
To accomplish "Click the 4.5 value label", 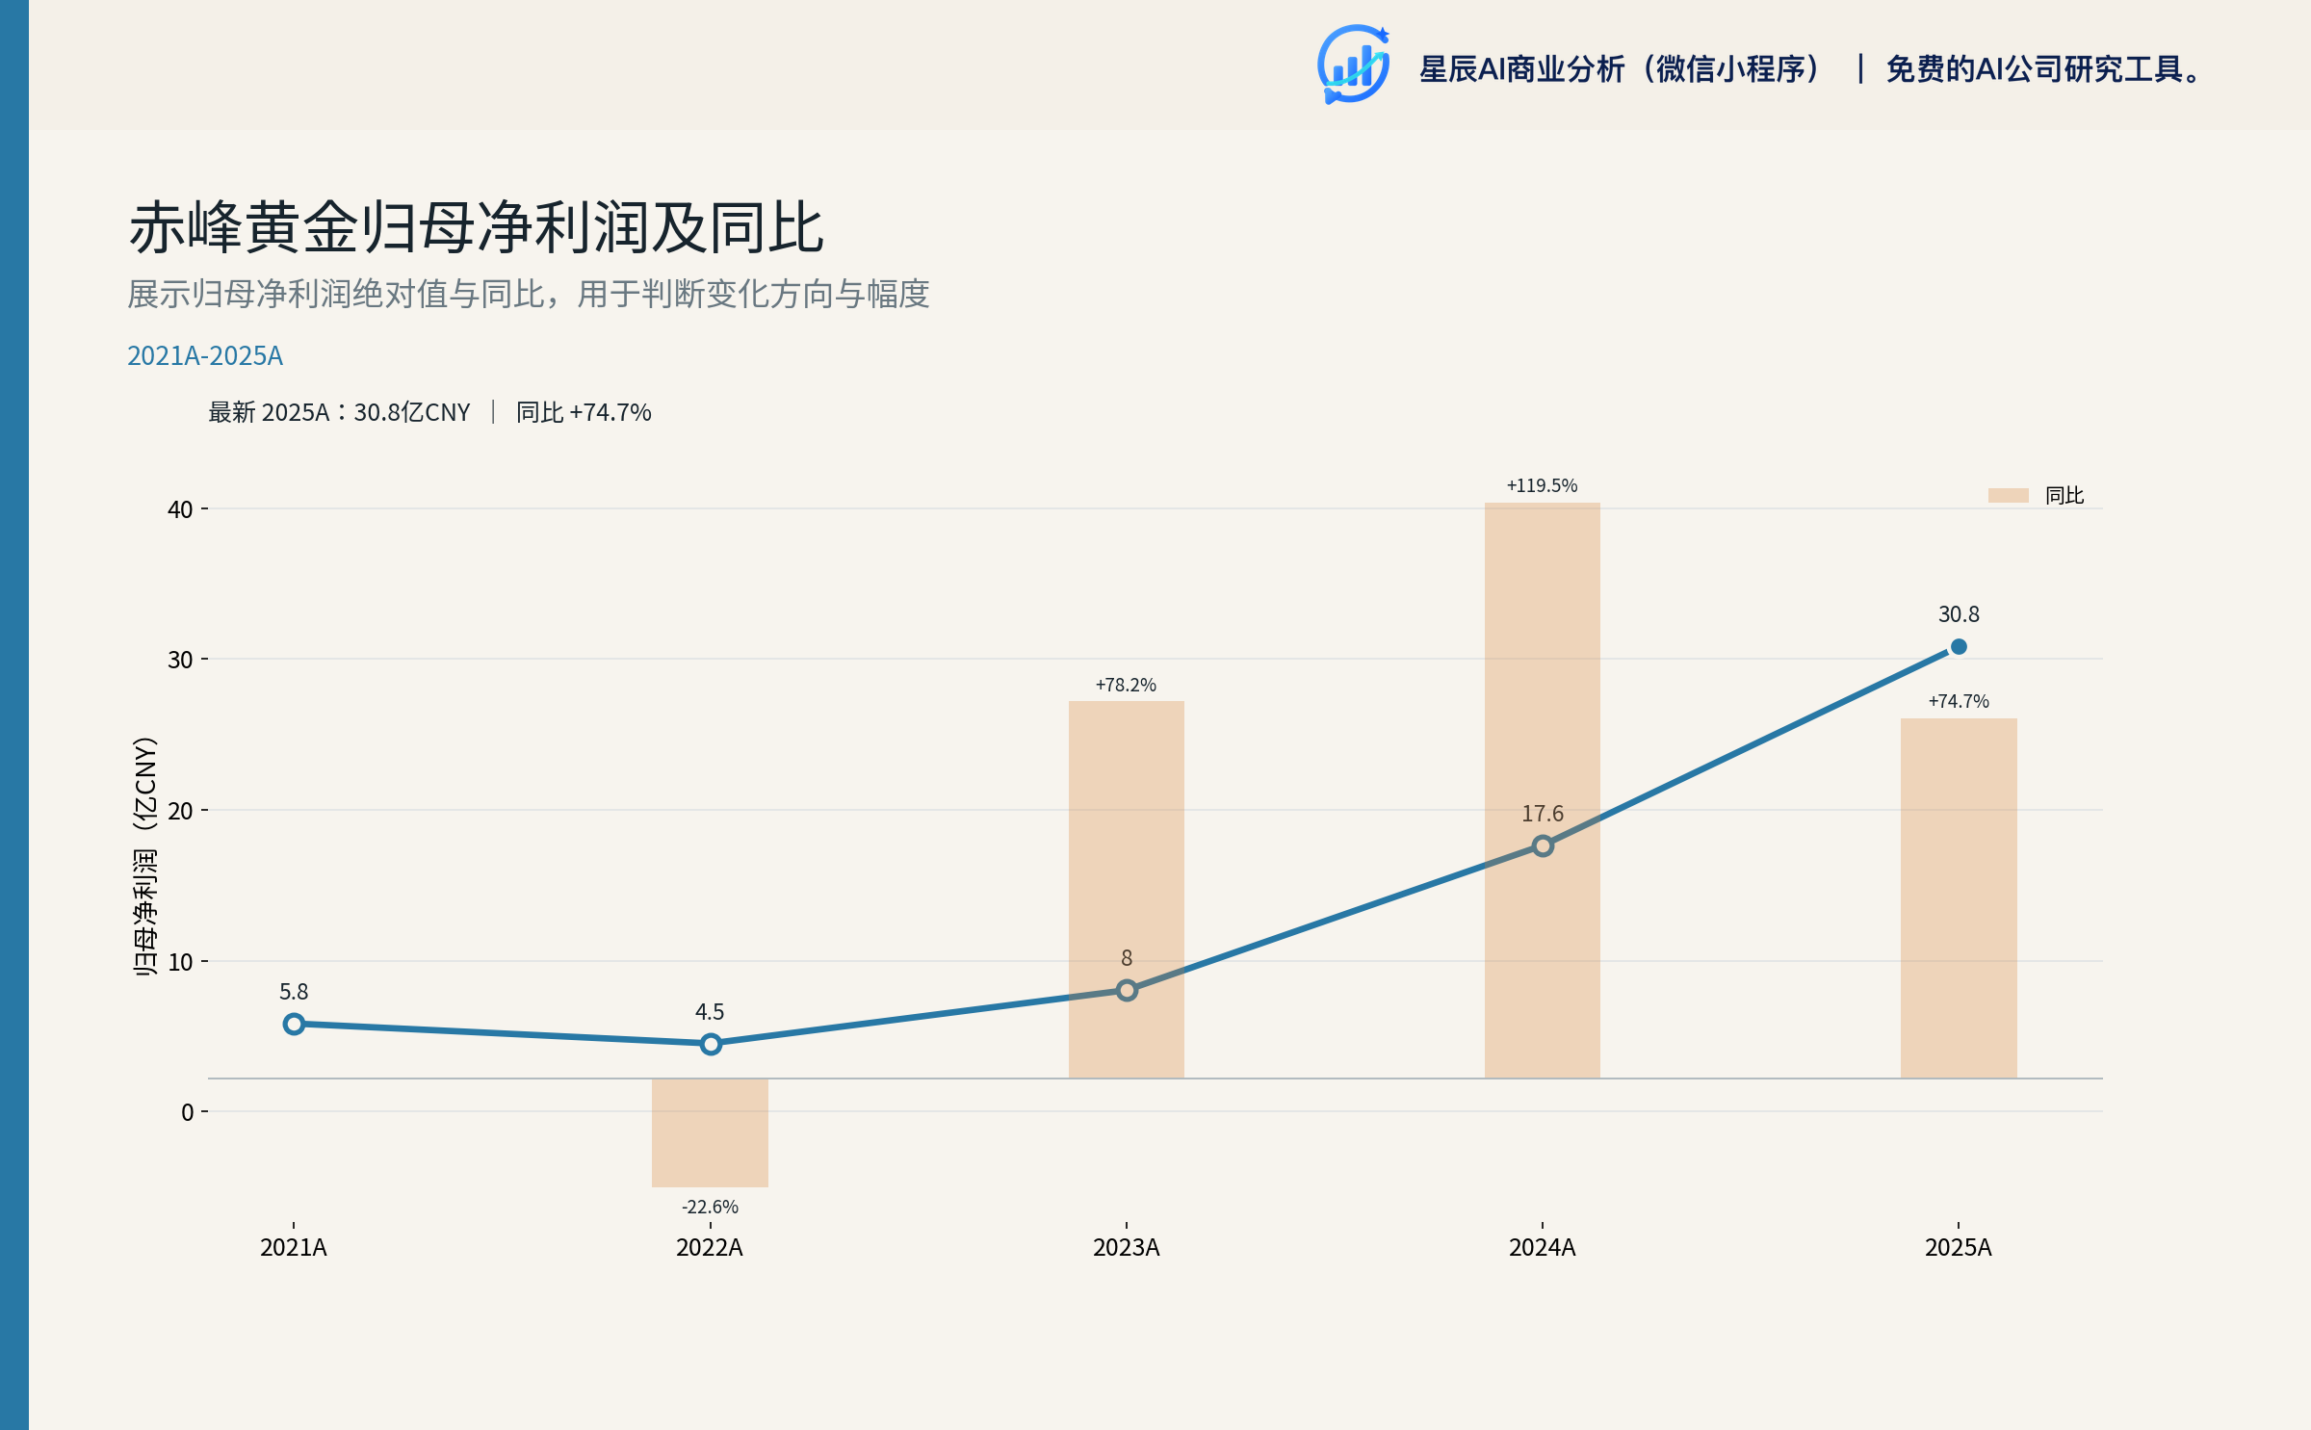I will (710, 1012).
